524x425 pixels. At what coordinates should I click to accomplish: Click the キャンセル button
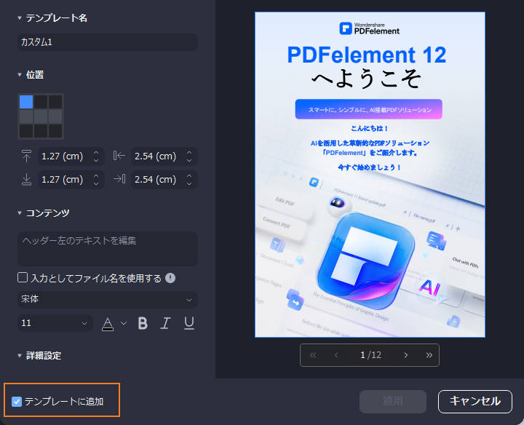[x=475, y=401]
